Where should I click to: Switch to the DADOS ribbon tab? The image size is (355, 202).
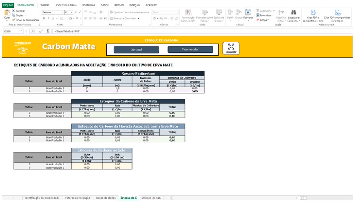coord(105,5)
